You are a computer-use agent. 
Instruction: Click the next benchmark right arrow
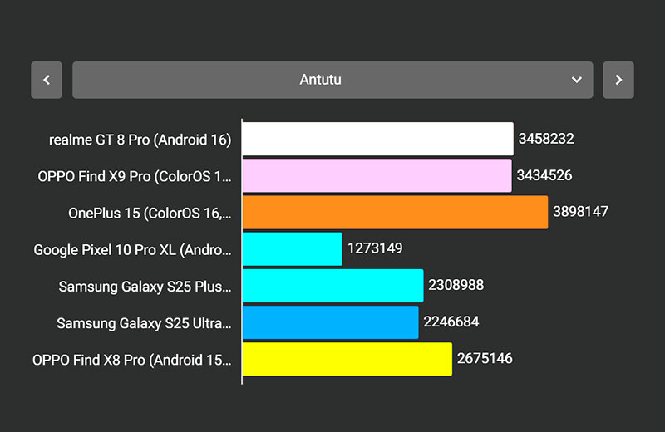click(x=618, y=80)
